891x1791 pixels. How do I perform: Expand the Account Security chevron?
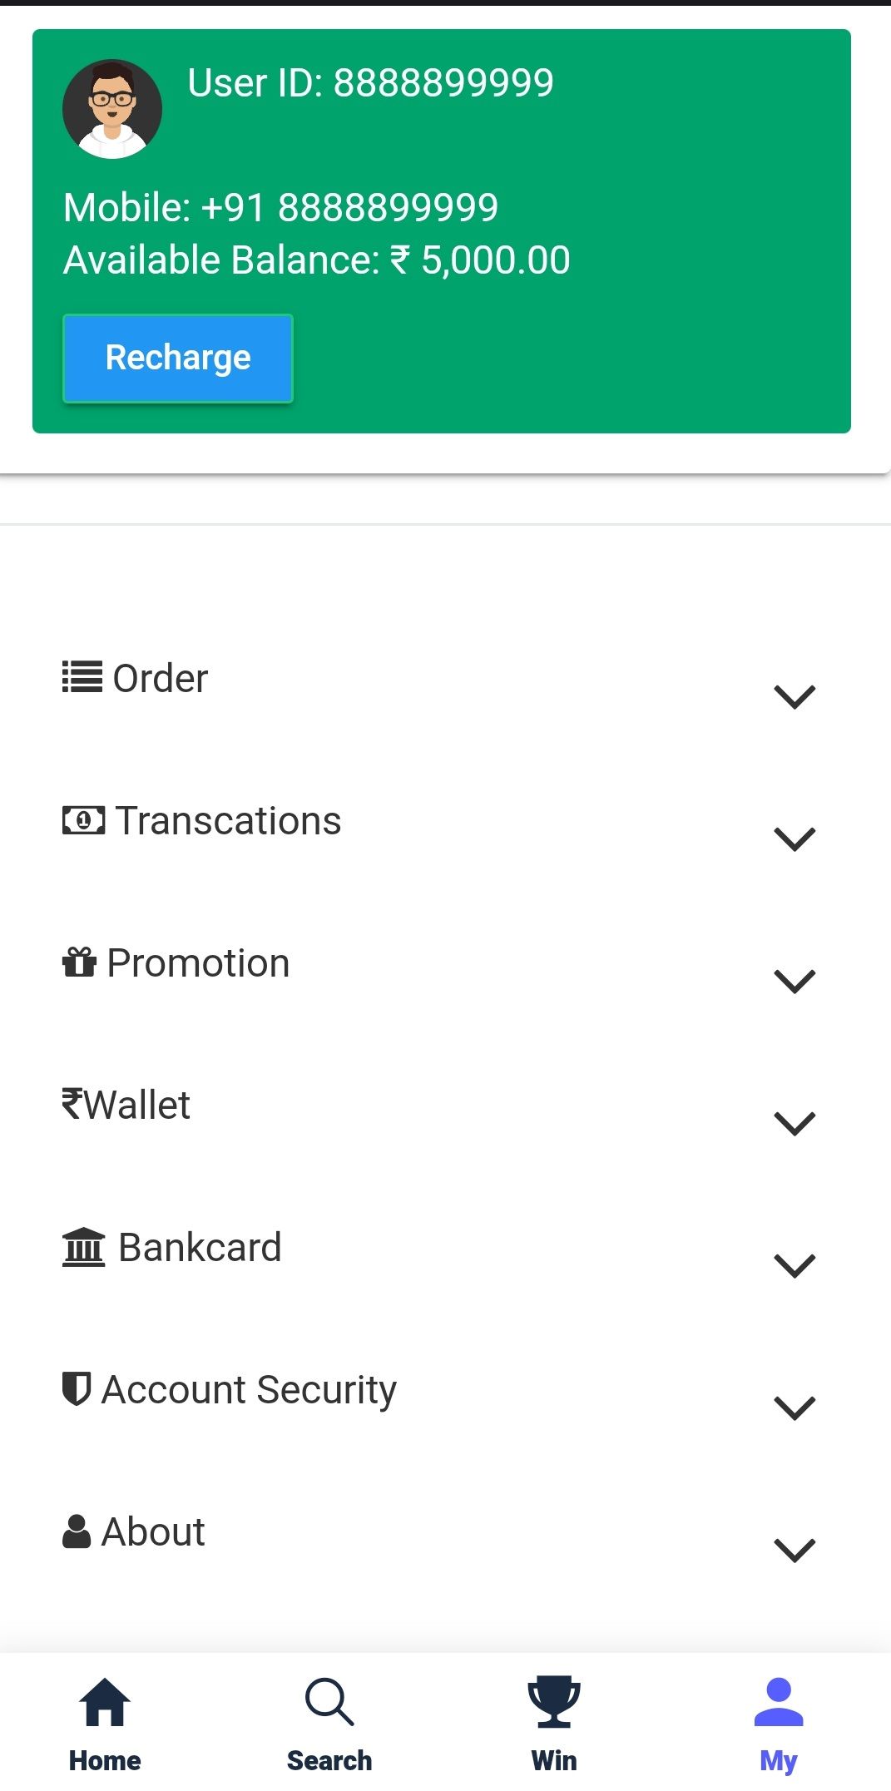[x=794, y=1408]
